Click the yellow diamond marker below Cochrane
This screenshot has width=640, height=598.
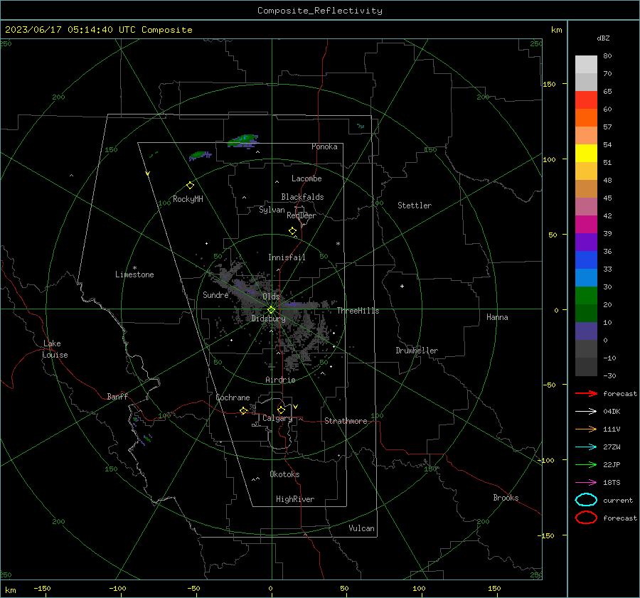[243, 411]
